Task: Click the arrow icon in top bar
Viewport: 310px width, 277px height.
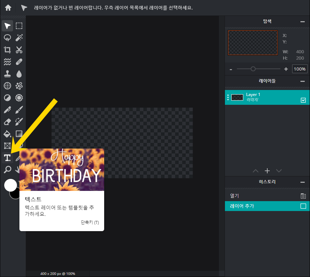Action: tap(24, 8)
